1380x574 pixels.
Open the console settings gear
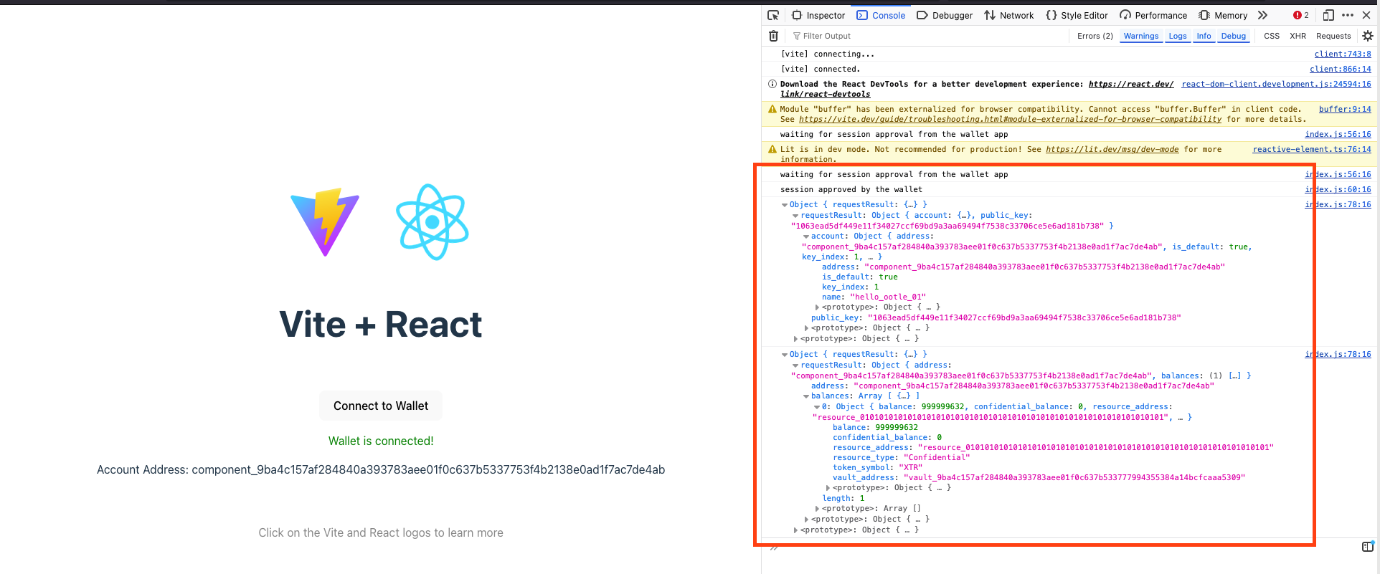pos(1368,36)
